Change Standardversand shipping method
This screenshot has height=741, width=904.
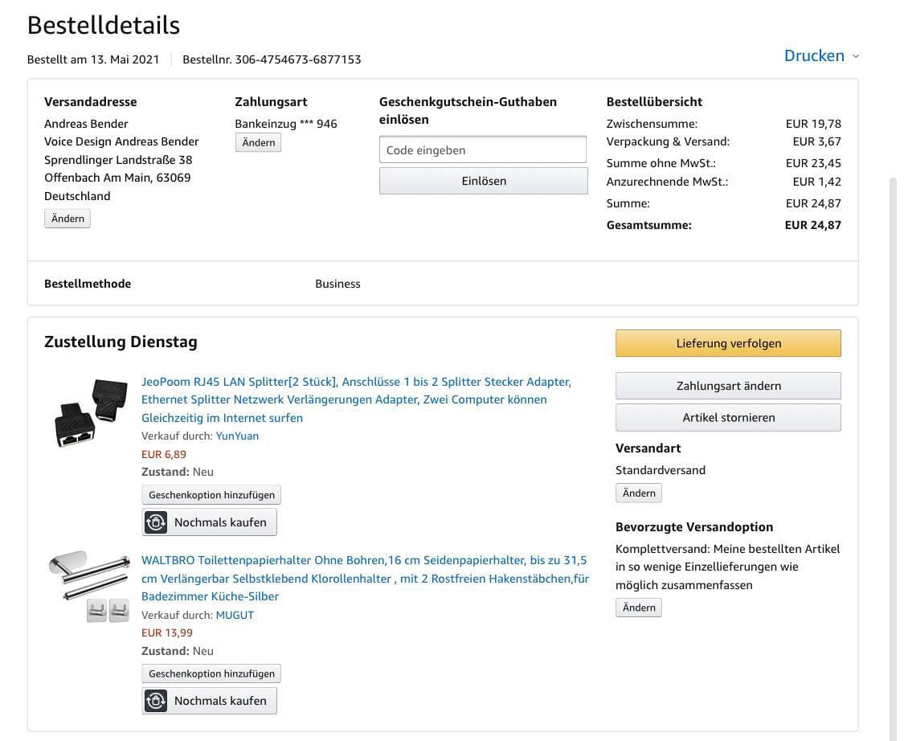639,493
